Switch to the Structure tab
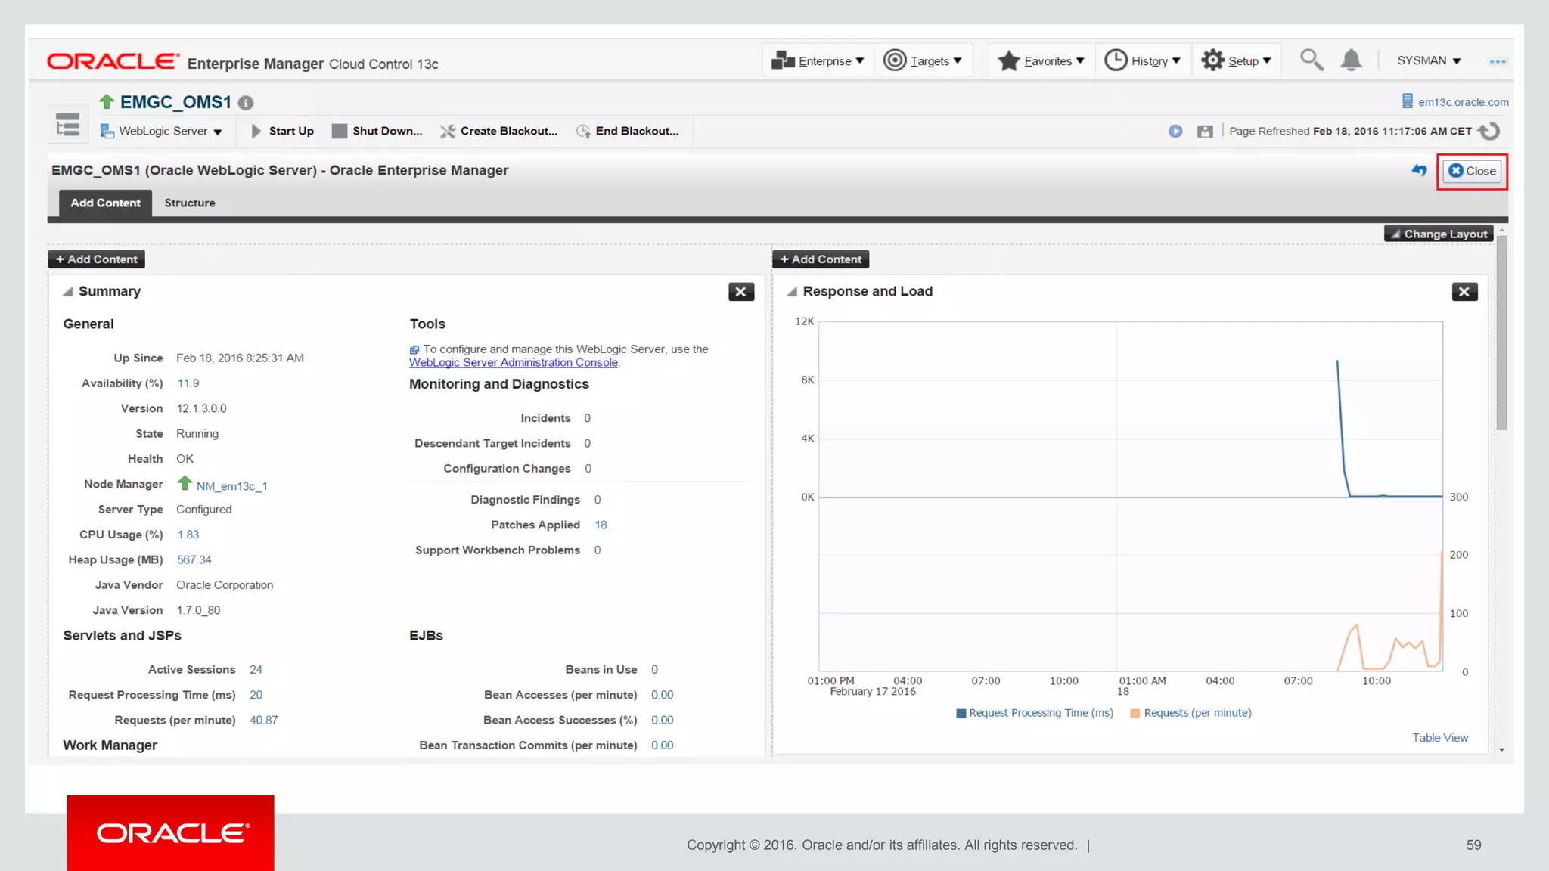The height and width of the screenshot is (871, 1549). pyautogui.click(x=190, y=203)
